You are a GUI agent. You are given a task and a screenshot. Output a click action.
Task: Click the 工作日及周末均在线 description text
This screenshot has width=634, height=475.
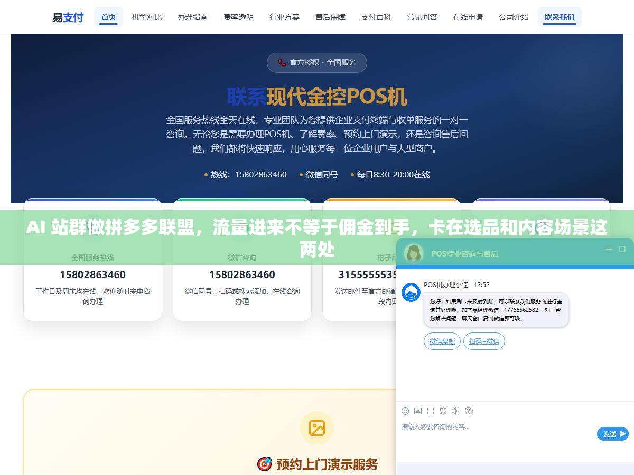[92, 296]
